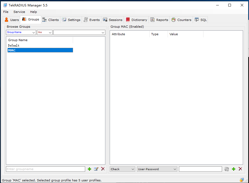Viewport: 249px width, 183px height.
Task: Select the Default group row
Action: 40,45
